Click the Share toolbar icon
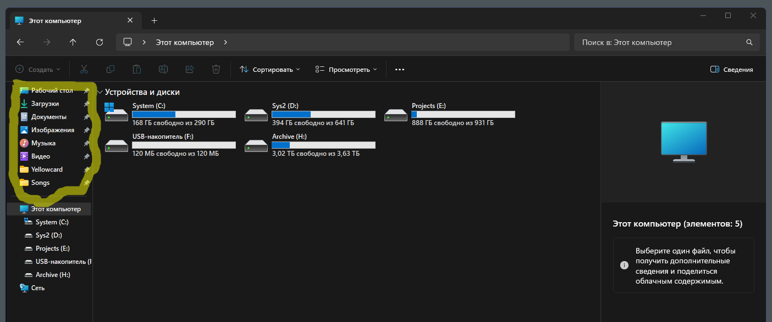Screen dimensions: 772x322 (190, 69)
